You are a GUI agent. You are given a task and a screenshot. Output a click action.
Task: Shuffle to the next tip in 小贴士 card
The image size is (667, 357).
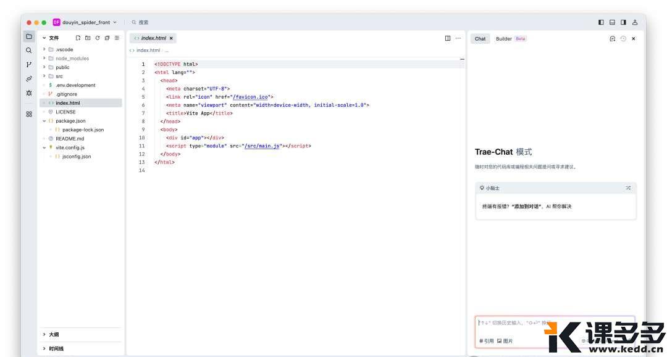(628, 188)
